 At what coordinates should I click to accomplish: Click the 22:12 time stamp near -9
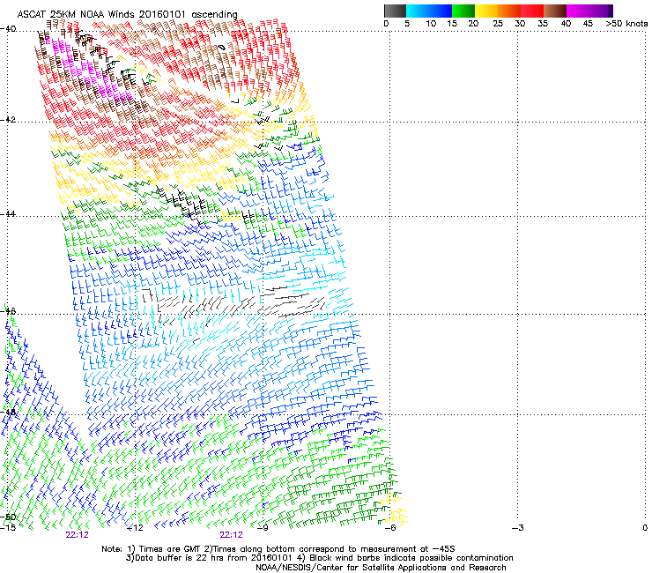(x=231, y=535)
